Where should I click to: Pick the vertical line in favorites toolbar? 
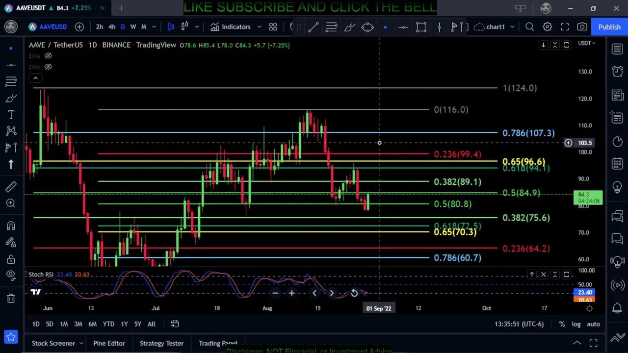(439, 27)
